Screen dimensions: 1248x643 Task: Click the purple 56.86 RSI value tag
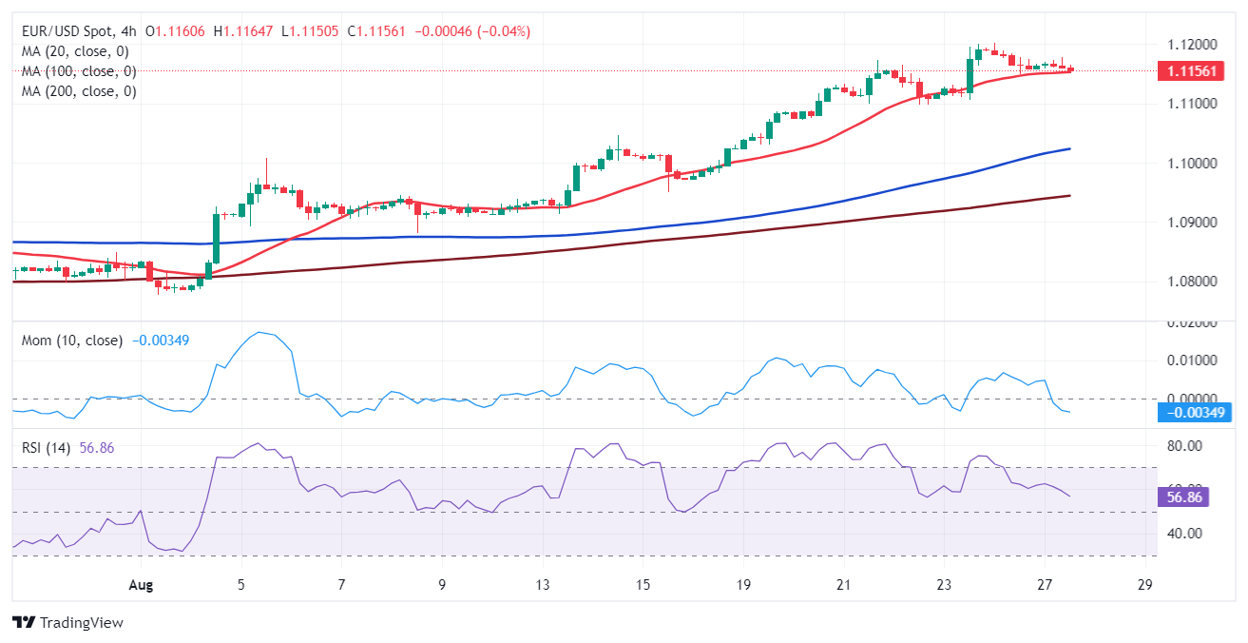[1182, 497]
